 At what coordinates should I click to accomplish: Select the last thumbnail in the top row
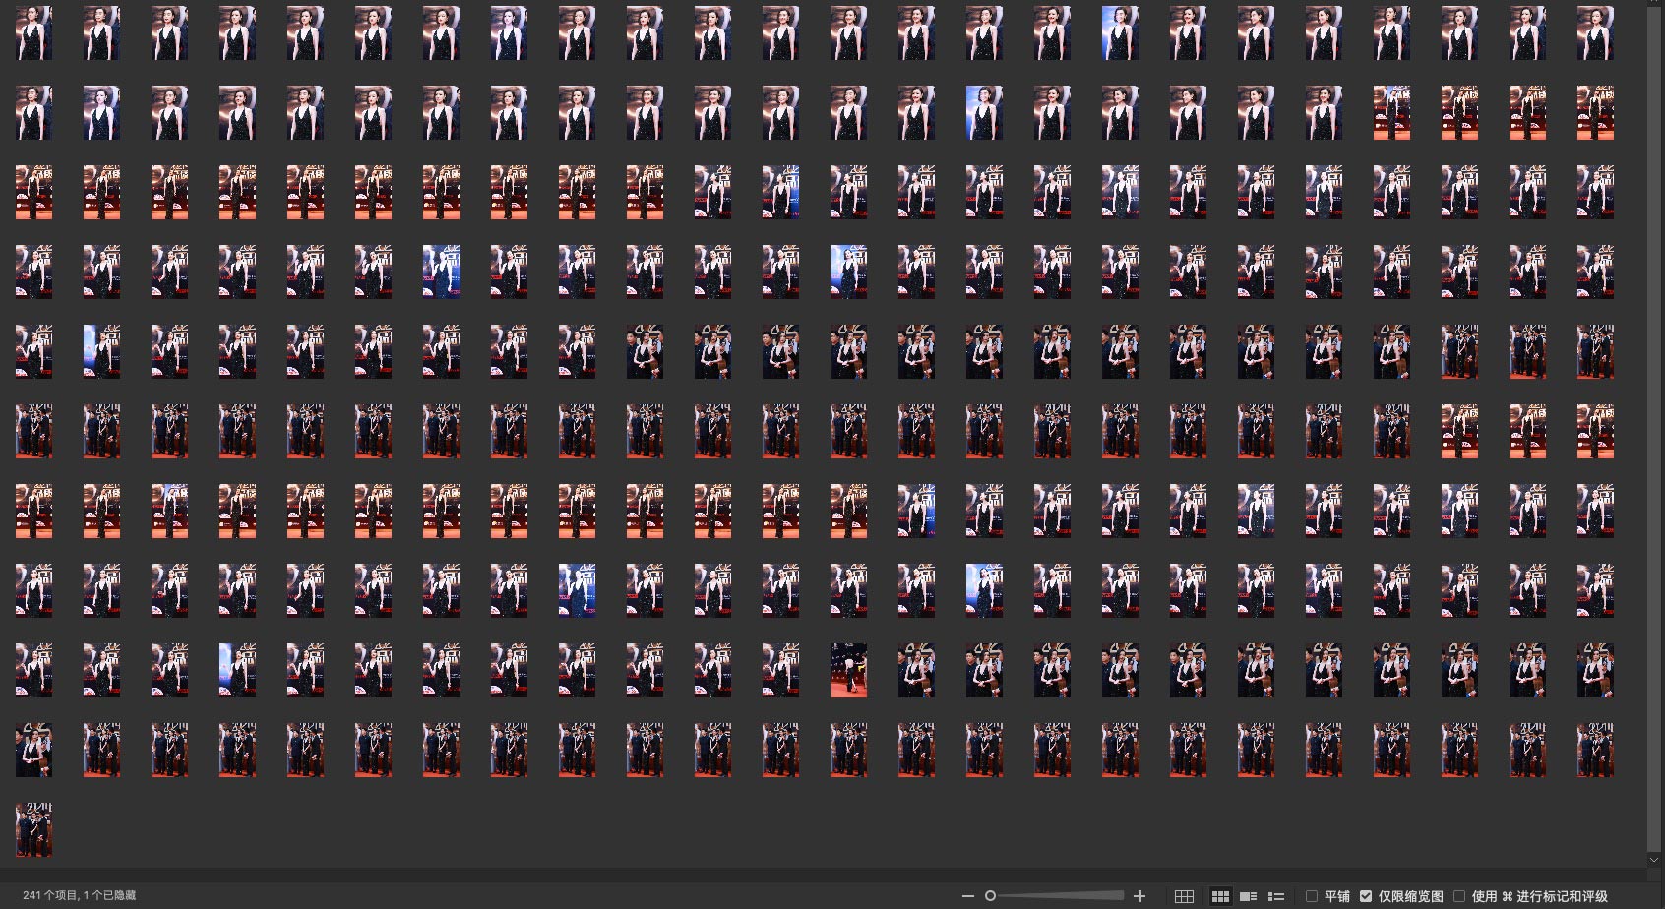pyautogui.click(x=1595, y=32)
